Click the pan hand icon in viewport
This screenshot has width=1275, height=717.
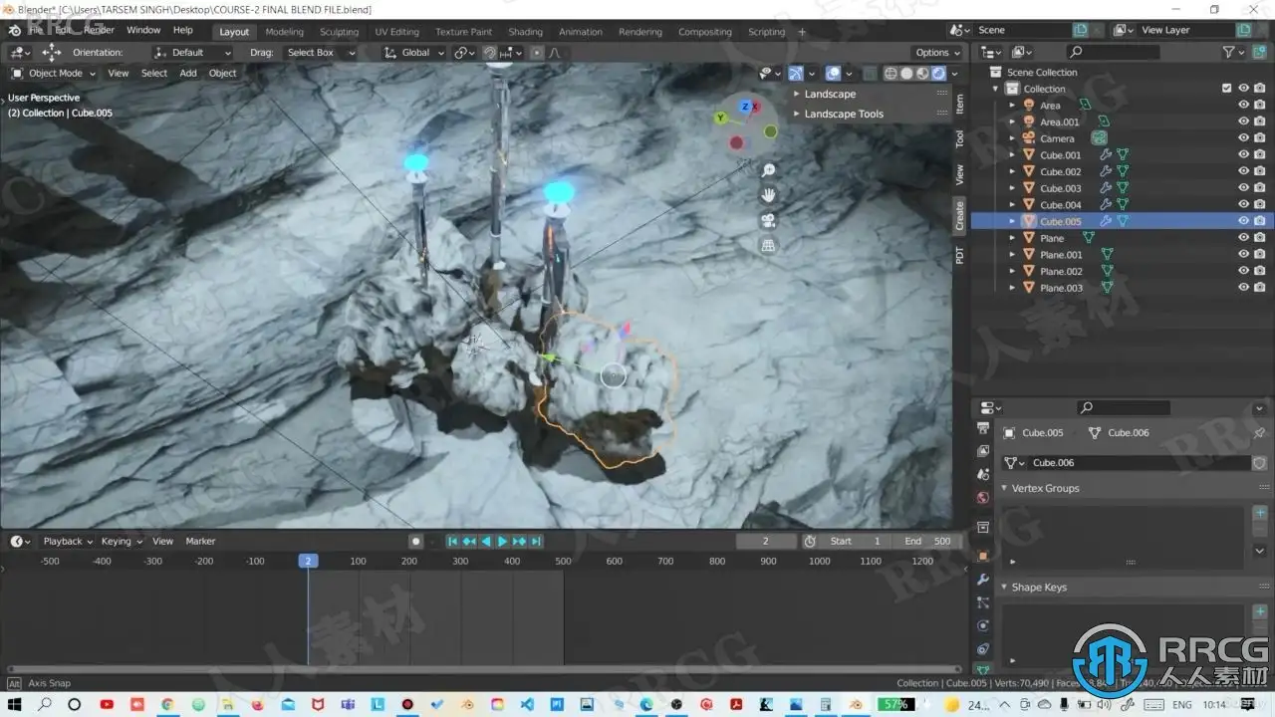768,195
